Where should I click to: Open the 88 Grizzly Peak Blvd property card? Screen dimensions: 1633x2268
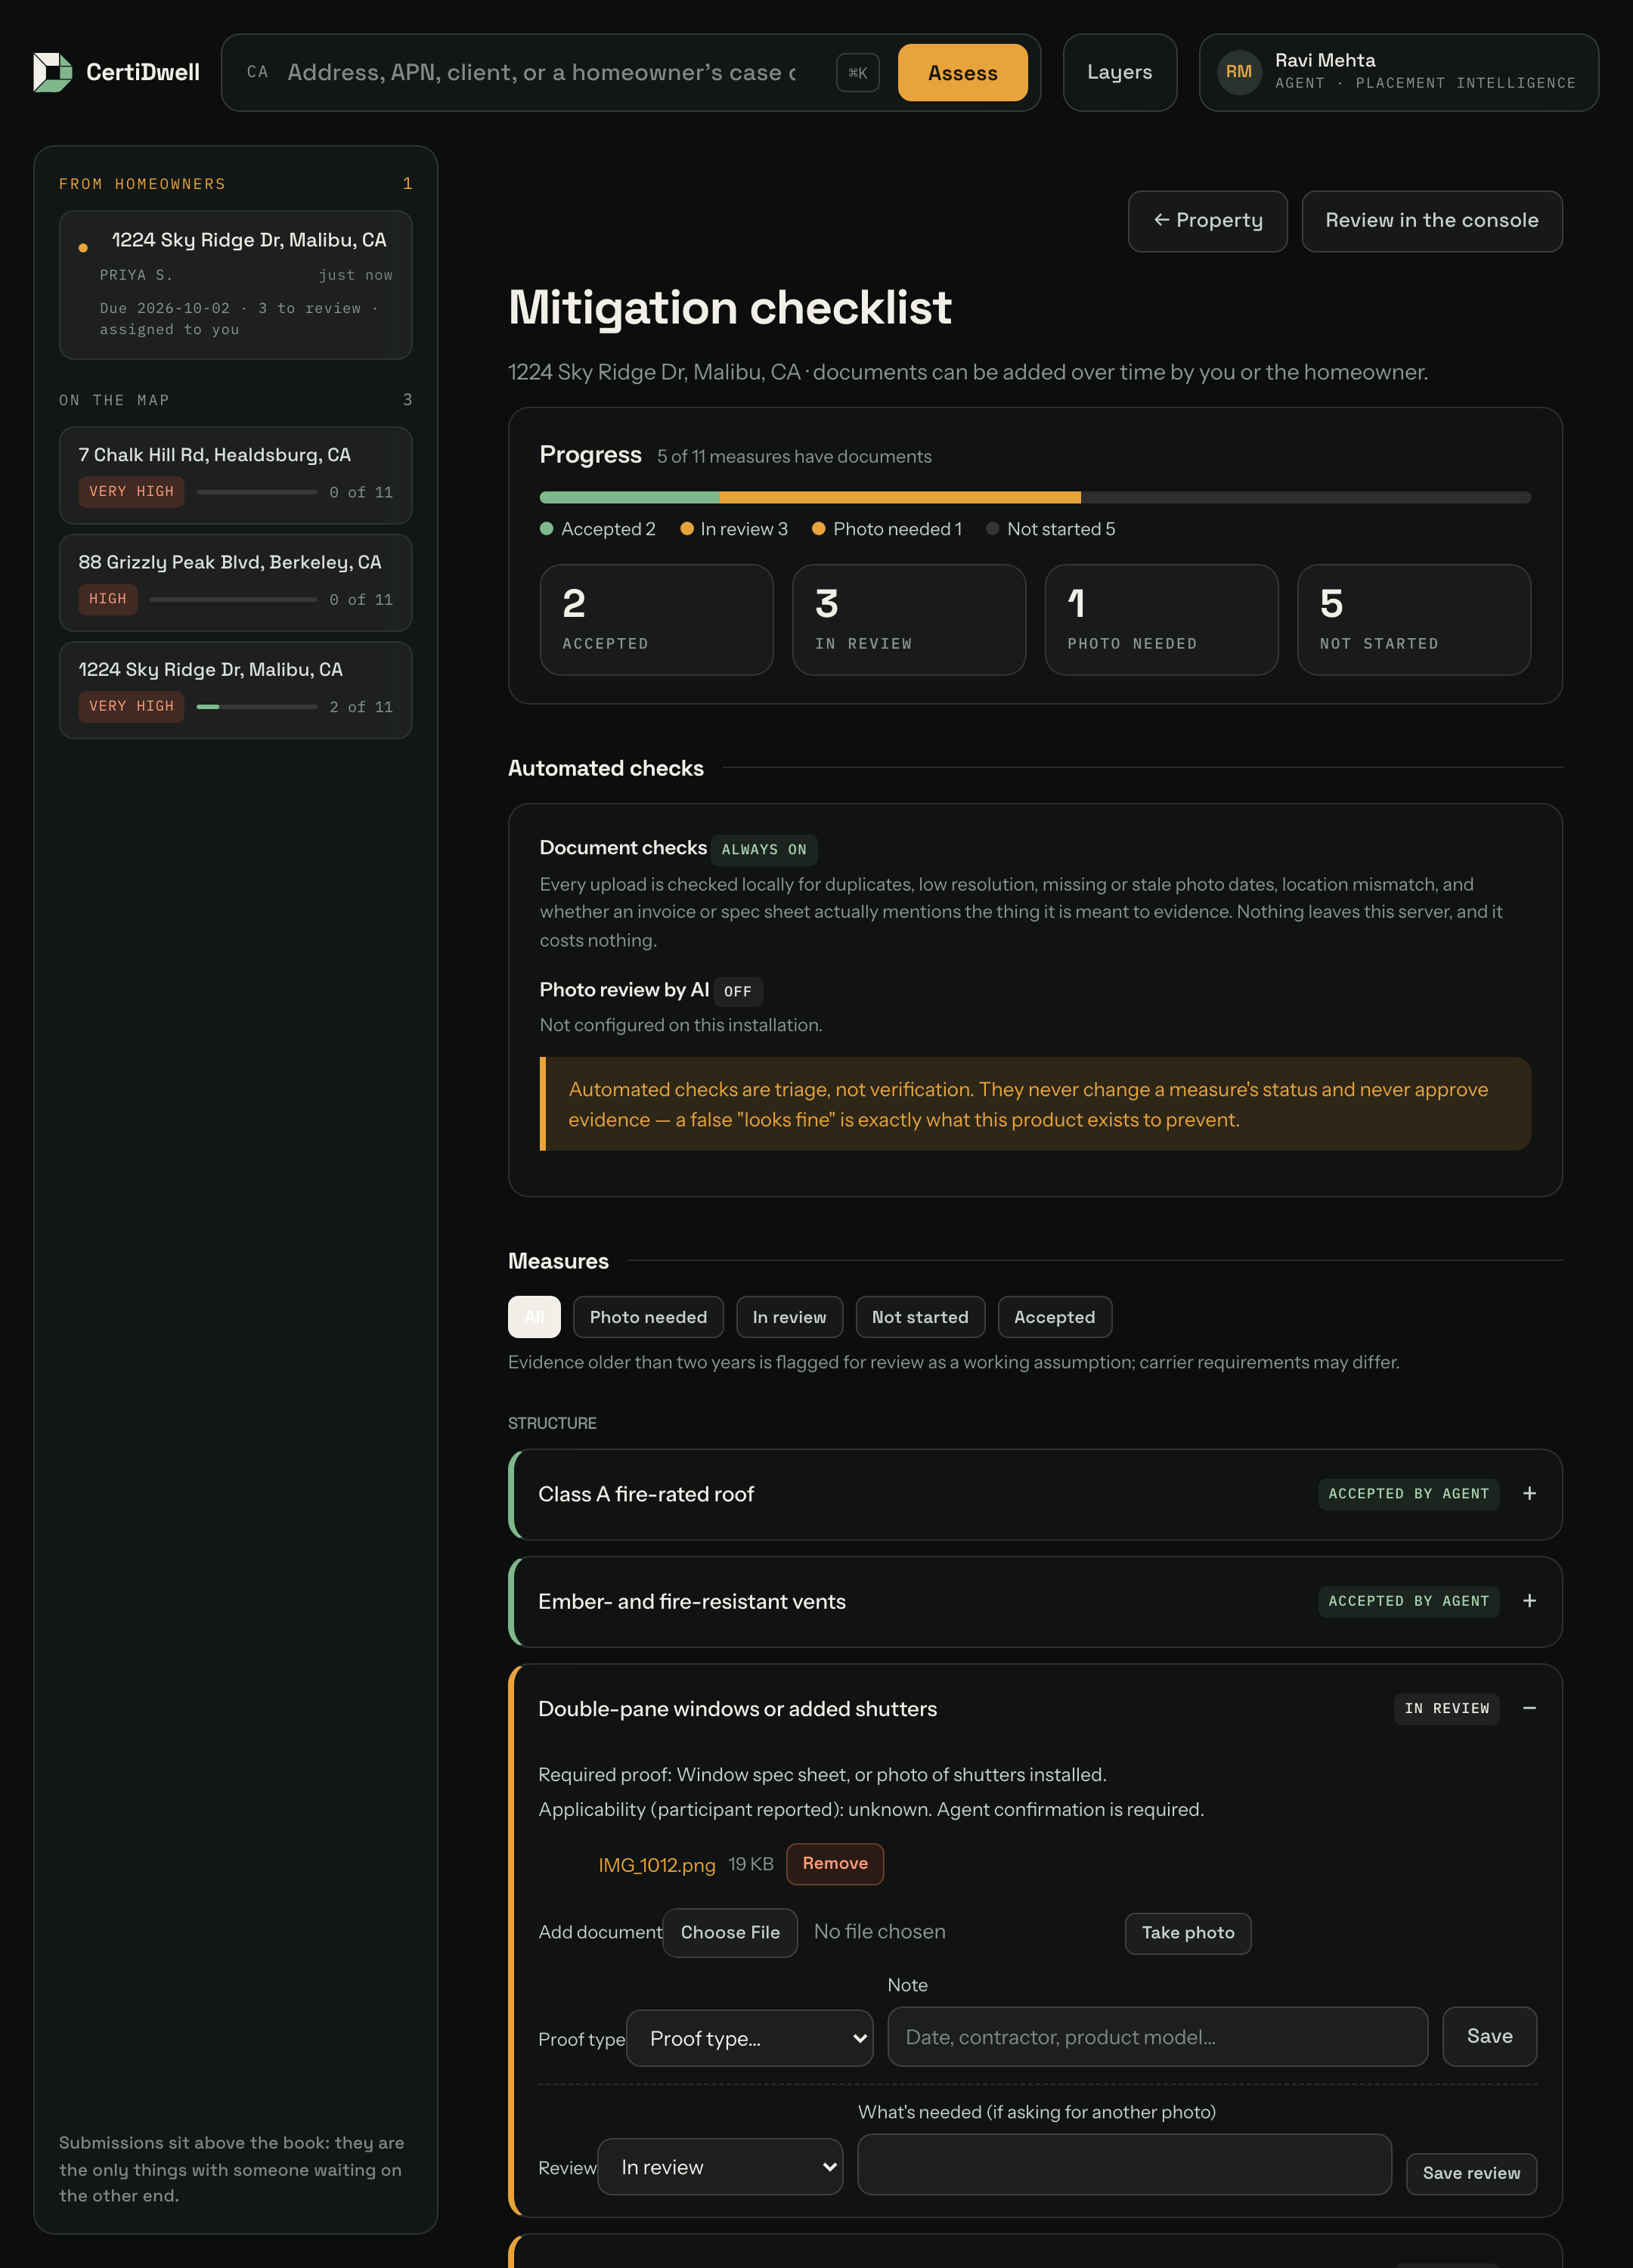pos(236,582)
